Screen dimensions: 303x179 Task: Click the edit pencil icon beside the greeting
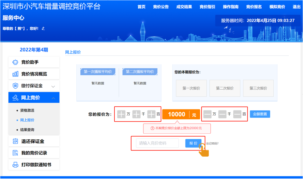tap(43, 28)
